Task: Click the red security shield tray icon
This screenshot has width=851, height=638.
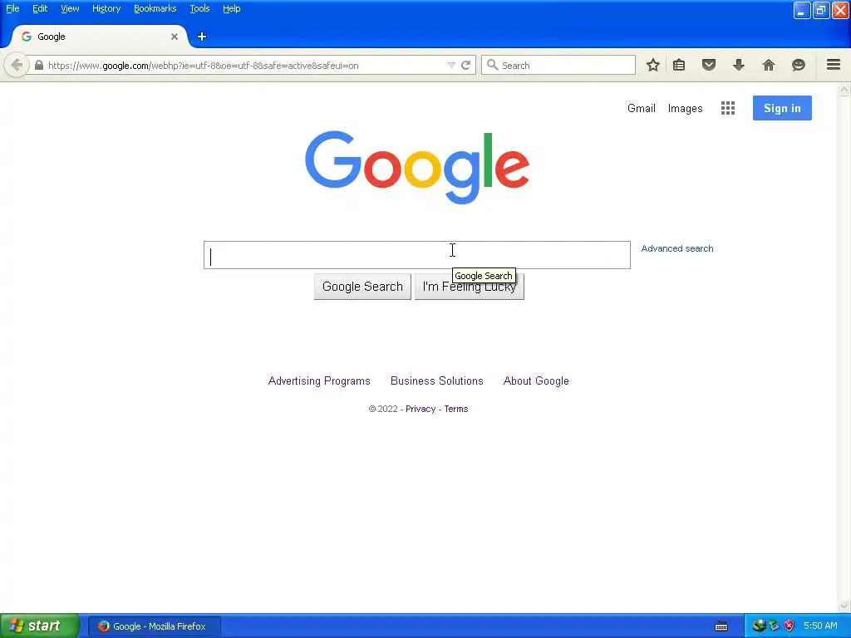Action: coord(790,626)
